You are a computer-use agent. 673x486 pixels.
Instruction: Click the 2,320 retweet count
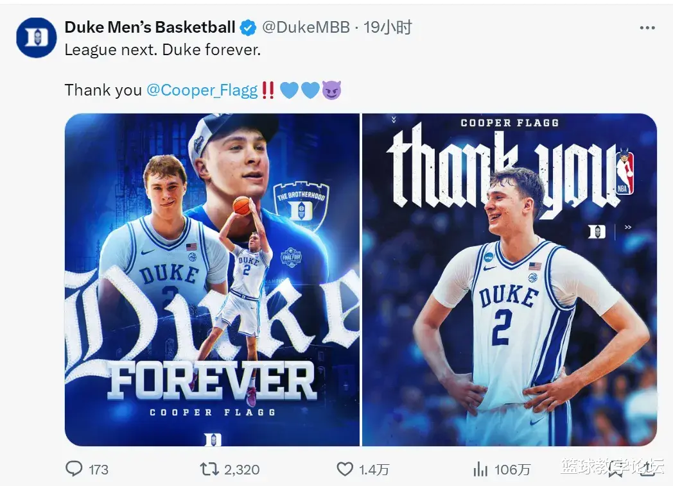click(x=241, y=469)
